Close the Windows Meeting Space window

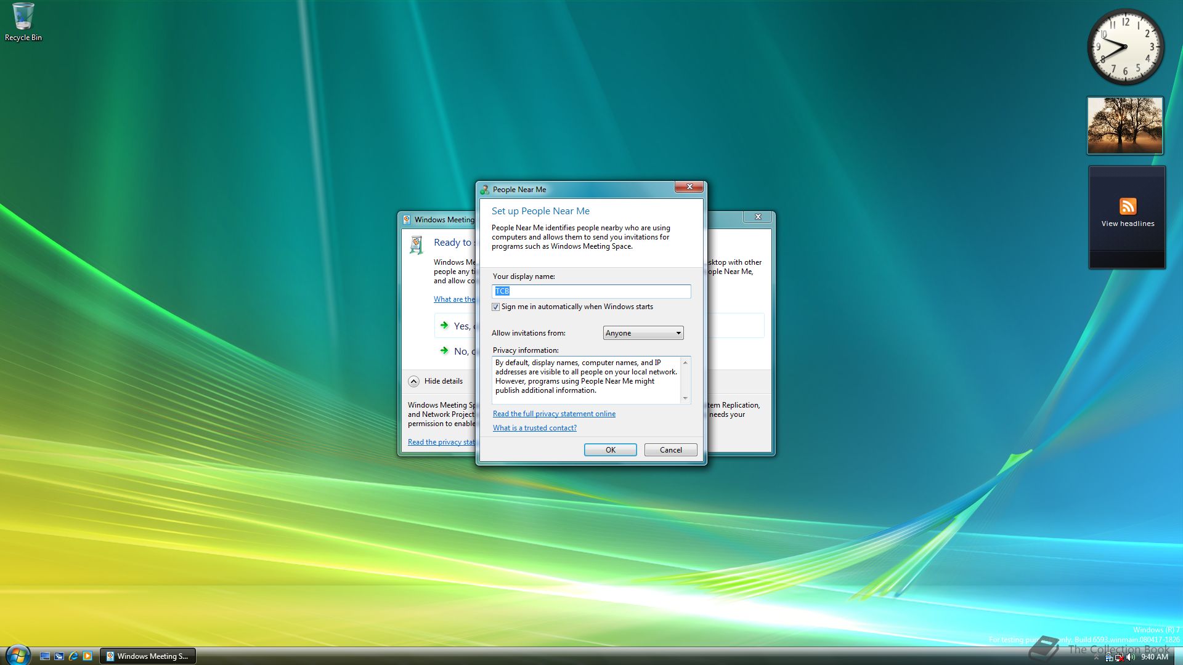point(758,217)
